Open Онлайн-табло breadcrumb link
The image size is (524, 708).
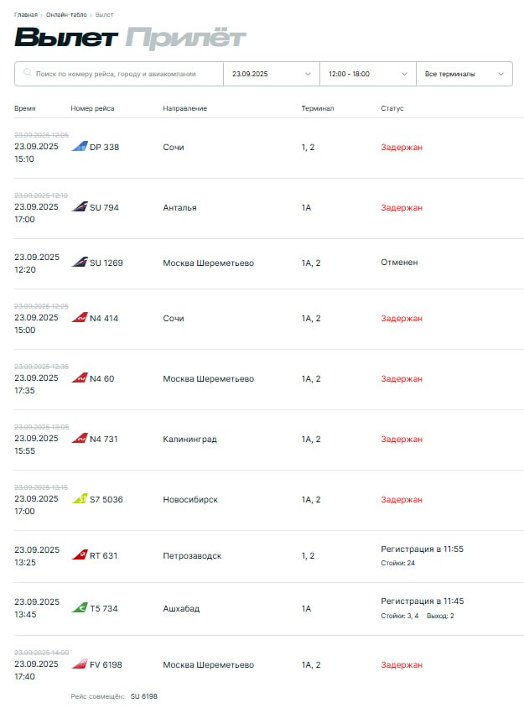pos(66,15)
